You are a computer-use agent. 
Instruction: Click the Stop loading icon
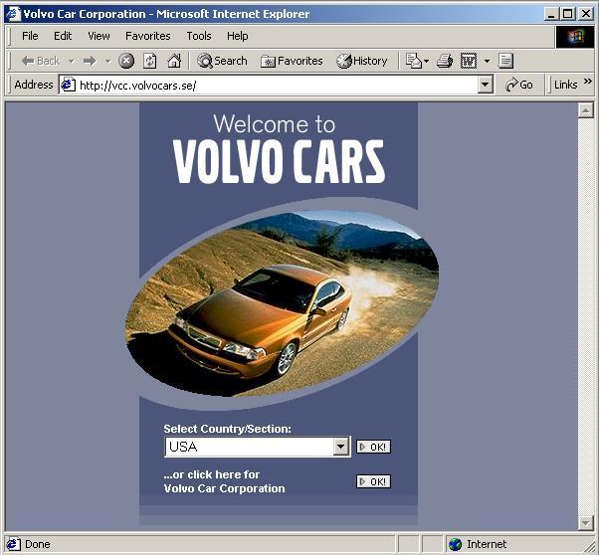pos(126,61)
